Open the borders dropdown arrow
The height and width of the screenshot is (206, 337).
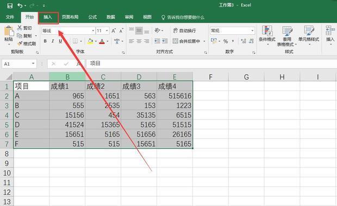81,41
